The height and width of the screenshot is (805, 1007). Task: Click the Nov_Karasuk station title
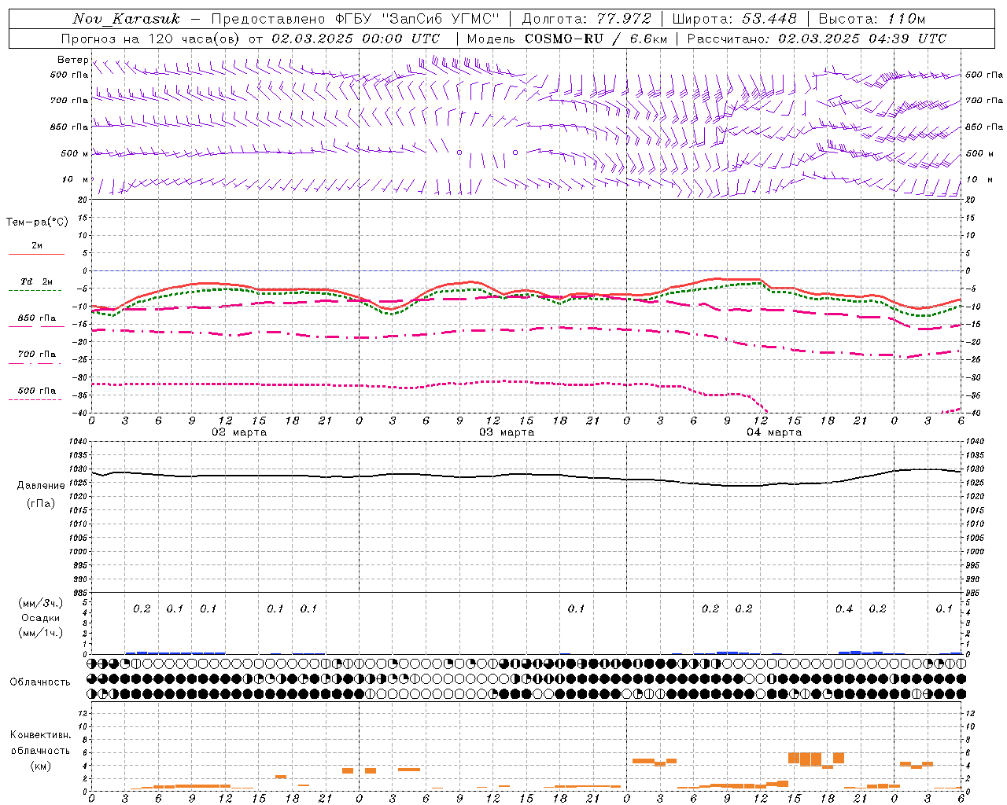[x=126, y=19]
